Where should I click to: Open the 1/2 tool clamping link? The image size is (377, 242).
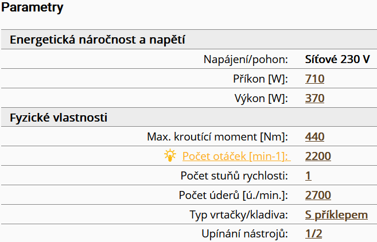pos(313,233)
